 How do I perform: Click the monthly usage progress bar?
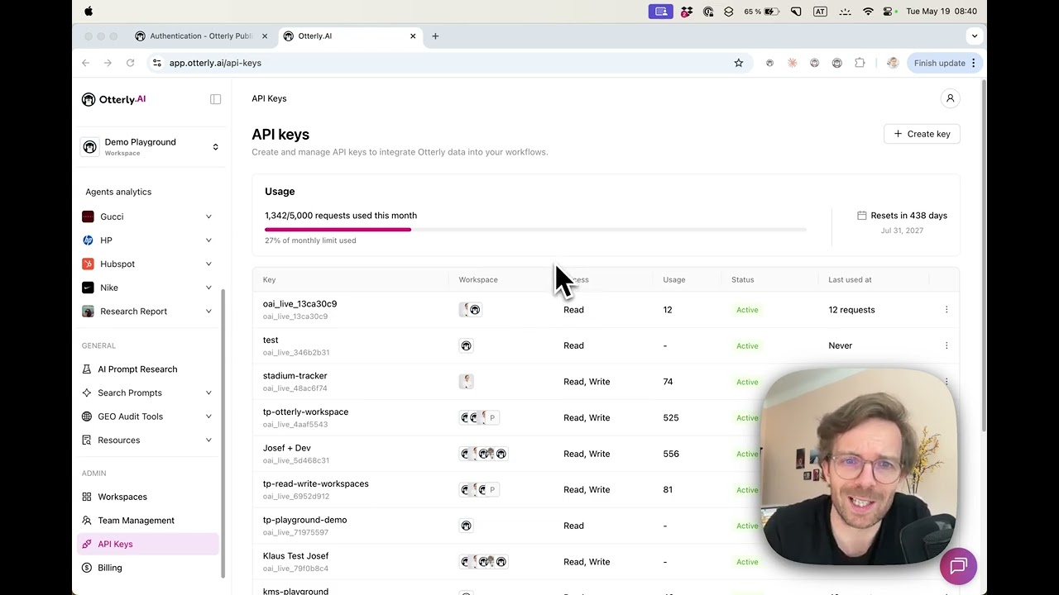[x=535, y=230]
